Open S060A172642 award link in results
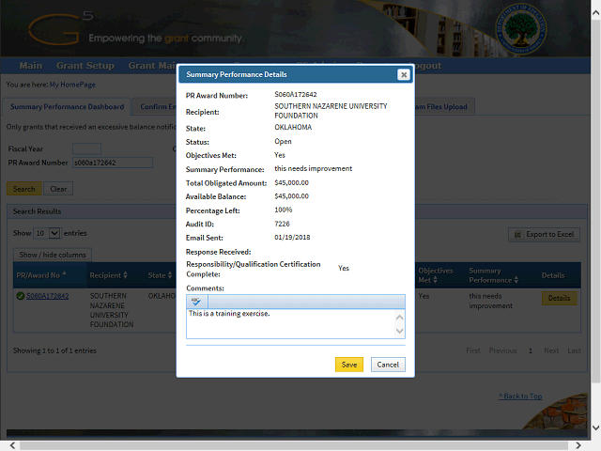This screenshot has width=601, height=451. pyautogui.click(x=48, y=296)
